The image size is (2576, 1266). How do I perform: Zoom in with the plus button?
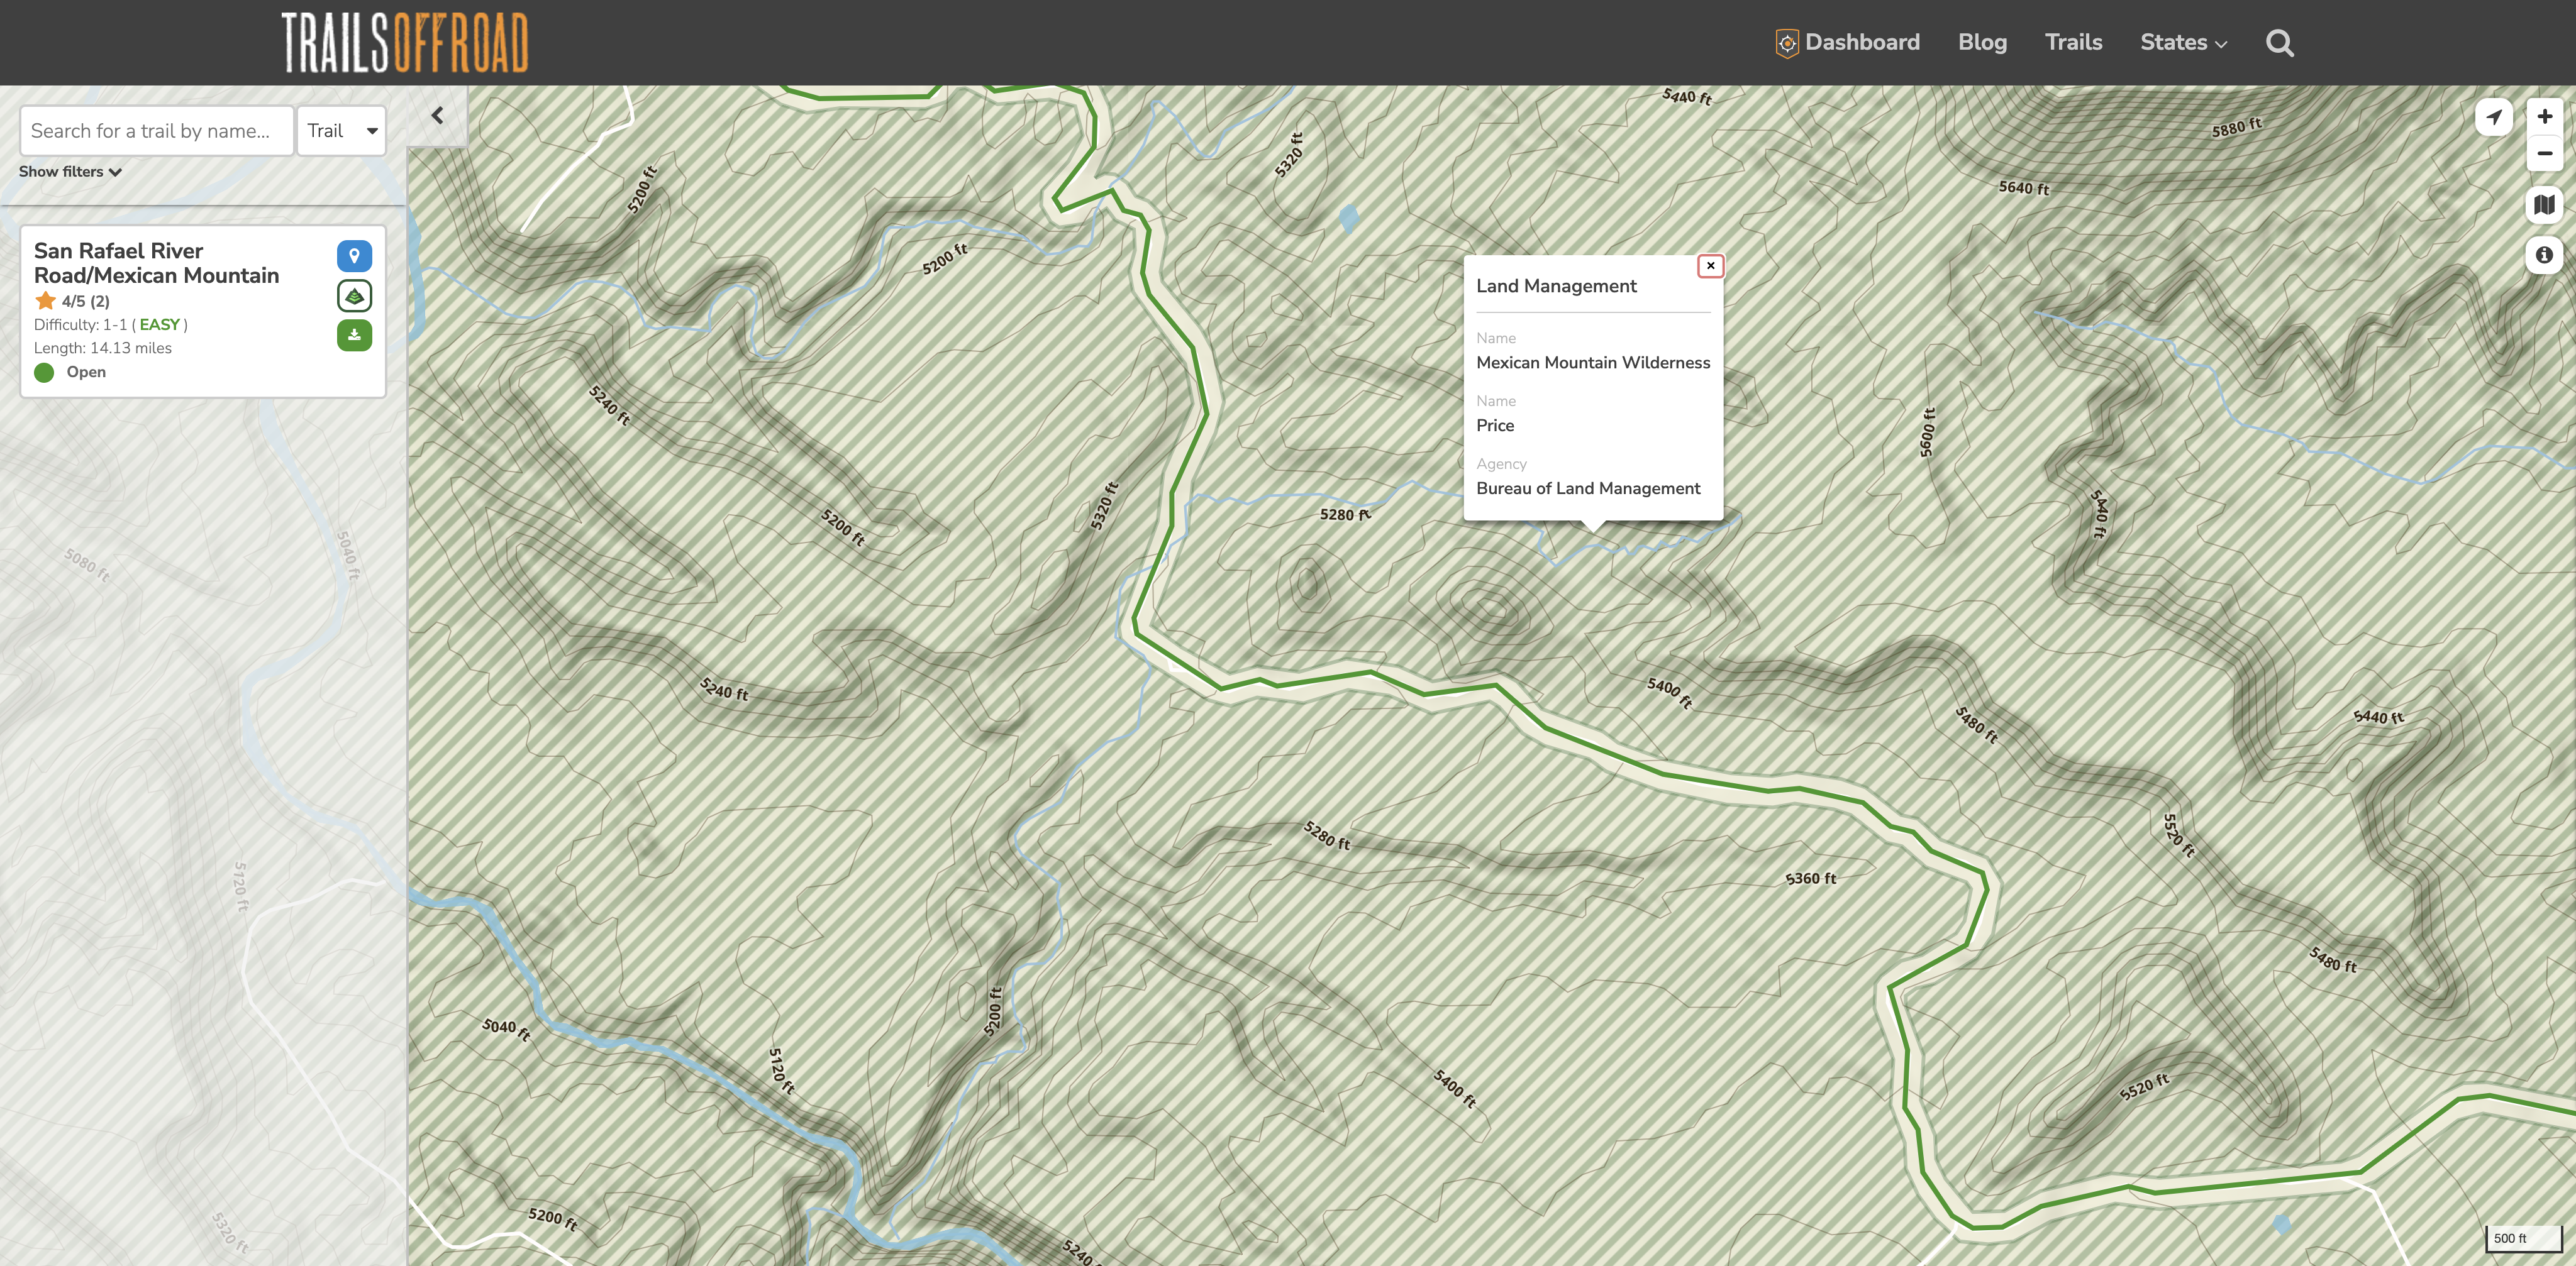[x=2544, y=116]
